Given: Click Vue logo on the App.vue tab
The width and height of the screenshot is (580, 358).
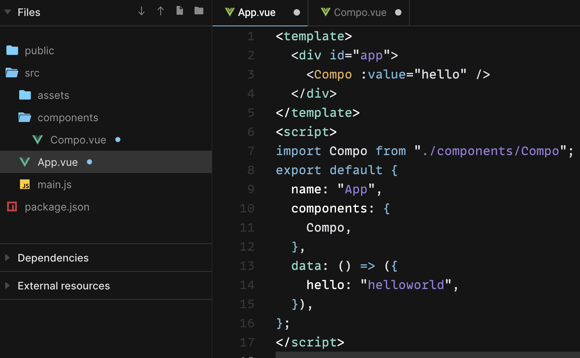Looking at the screenshot, I should coord(230,12).
